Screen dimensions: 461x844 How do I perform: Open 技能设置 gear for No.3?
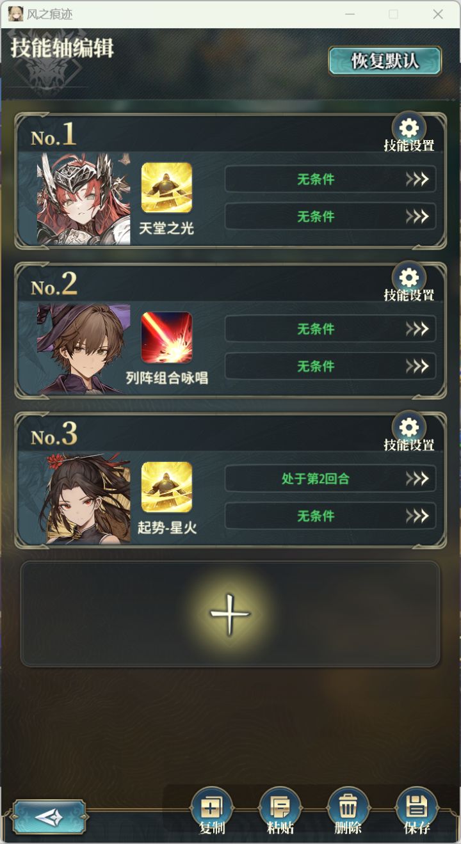408,427
